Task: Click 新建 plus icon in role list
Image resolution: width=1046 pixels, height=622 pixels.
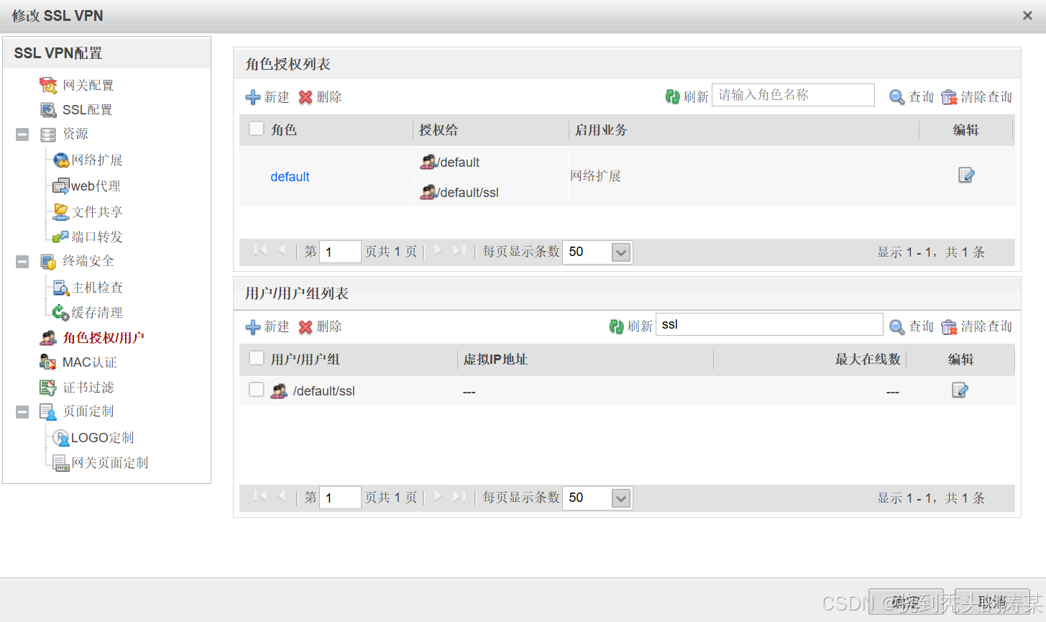Action: (x=253, y=97)
